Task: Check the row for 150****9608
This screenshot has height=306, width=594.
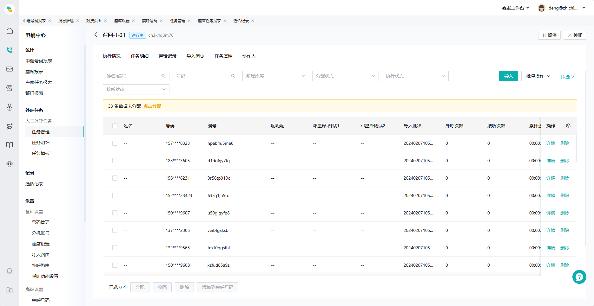Action: [115, 265]
